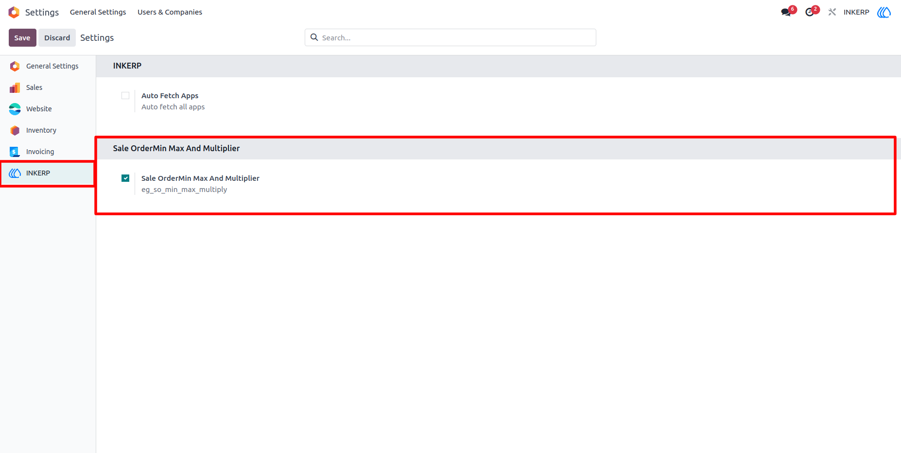Open the activities clock icon
This screenshot has width=901, height=453.
click(810, 12)
